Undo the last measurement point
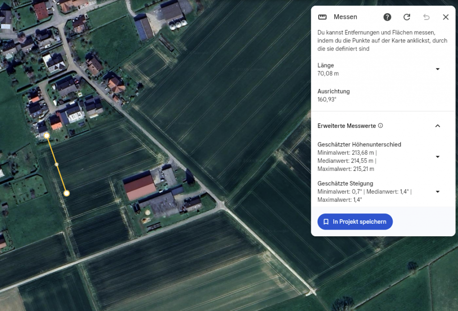 pos(426,17)
